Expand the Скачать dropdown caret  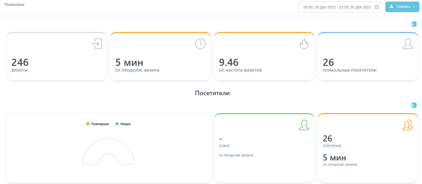414,7
